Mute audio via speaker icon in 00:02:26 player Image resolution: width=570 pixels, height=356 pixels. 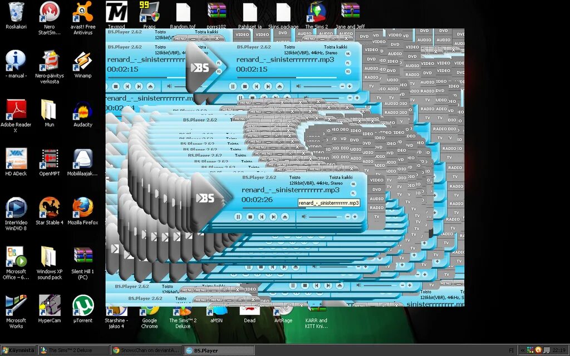[304, 216]
